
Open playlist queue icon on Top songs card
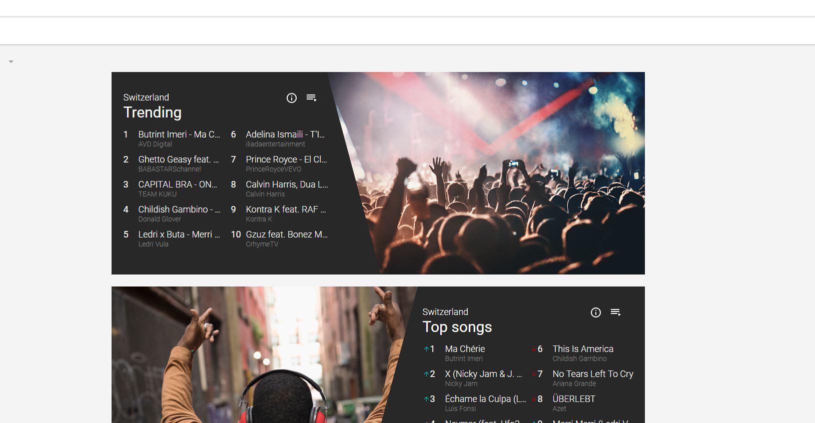click(x=616, y=312)
